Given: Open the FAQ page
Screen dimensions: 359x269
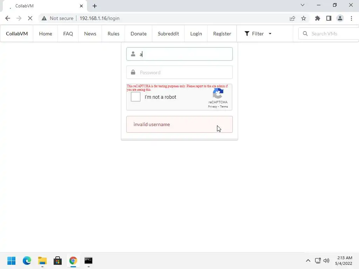Looking at the screenshot, I should click(68, 34).
